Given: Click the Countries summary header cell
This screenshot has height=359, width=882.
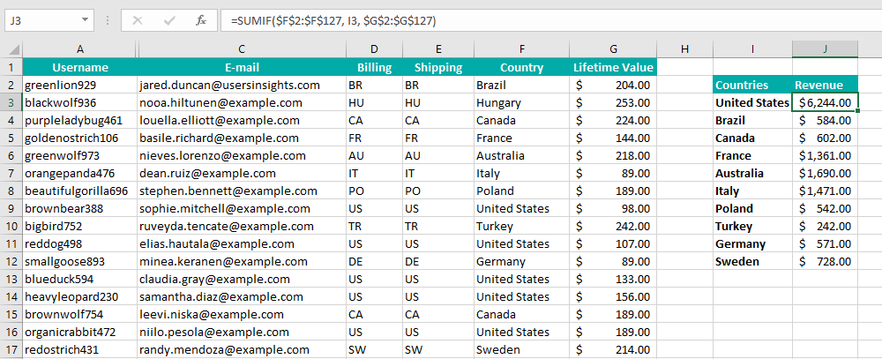Looking at the screenshot, I should pos(752,85).
